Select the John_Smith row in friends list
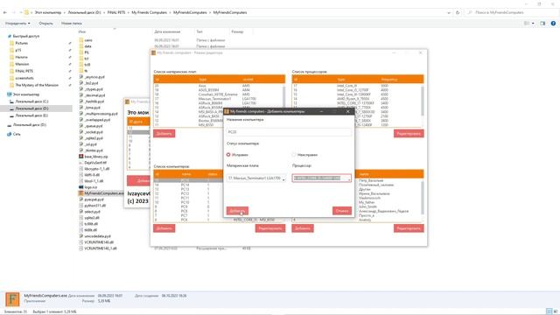This screenshot has height=315, width=560. 367,206
